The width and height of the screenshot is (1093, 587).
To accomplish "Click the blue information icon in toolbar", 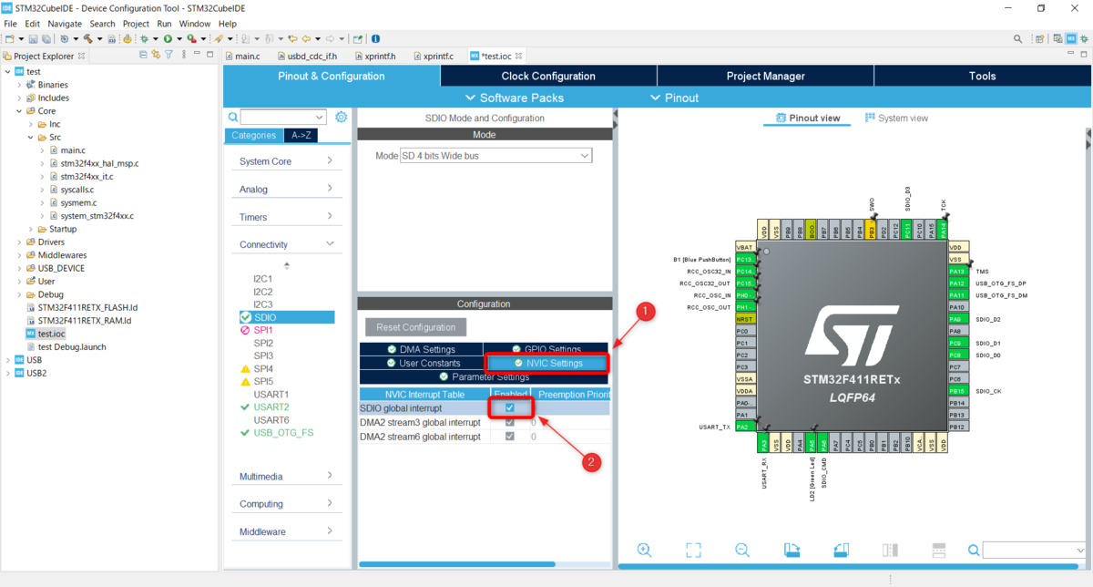I will point(375,39).
